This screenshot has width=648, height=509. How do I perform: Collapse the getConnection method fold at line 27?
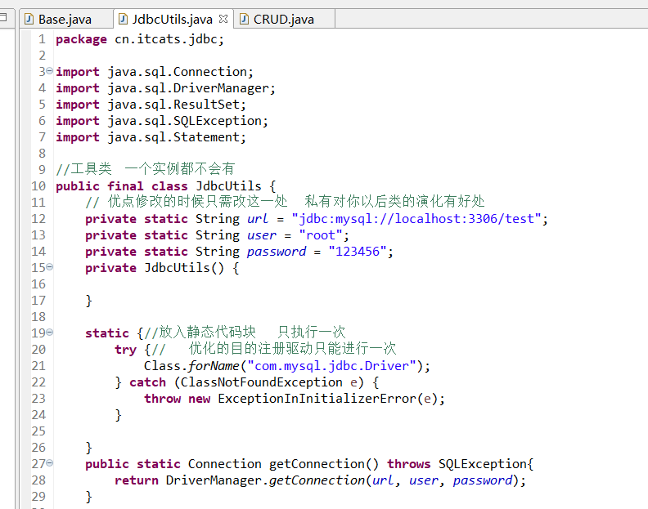point(50,462)
